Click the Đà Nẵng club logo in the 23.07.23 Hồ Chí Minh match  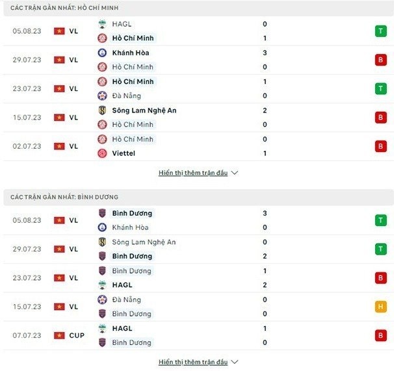pyautogui.click(x=102, y=96)
